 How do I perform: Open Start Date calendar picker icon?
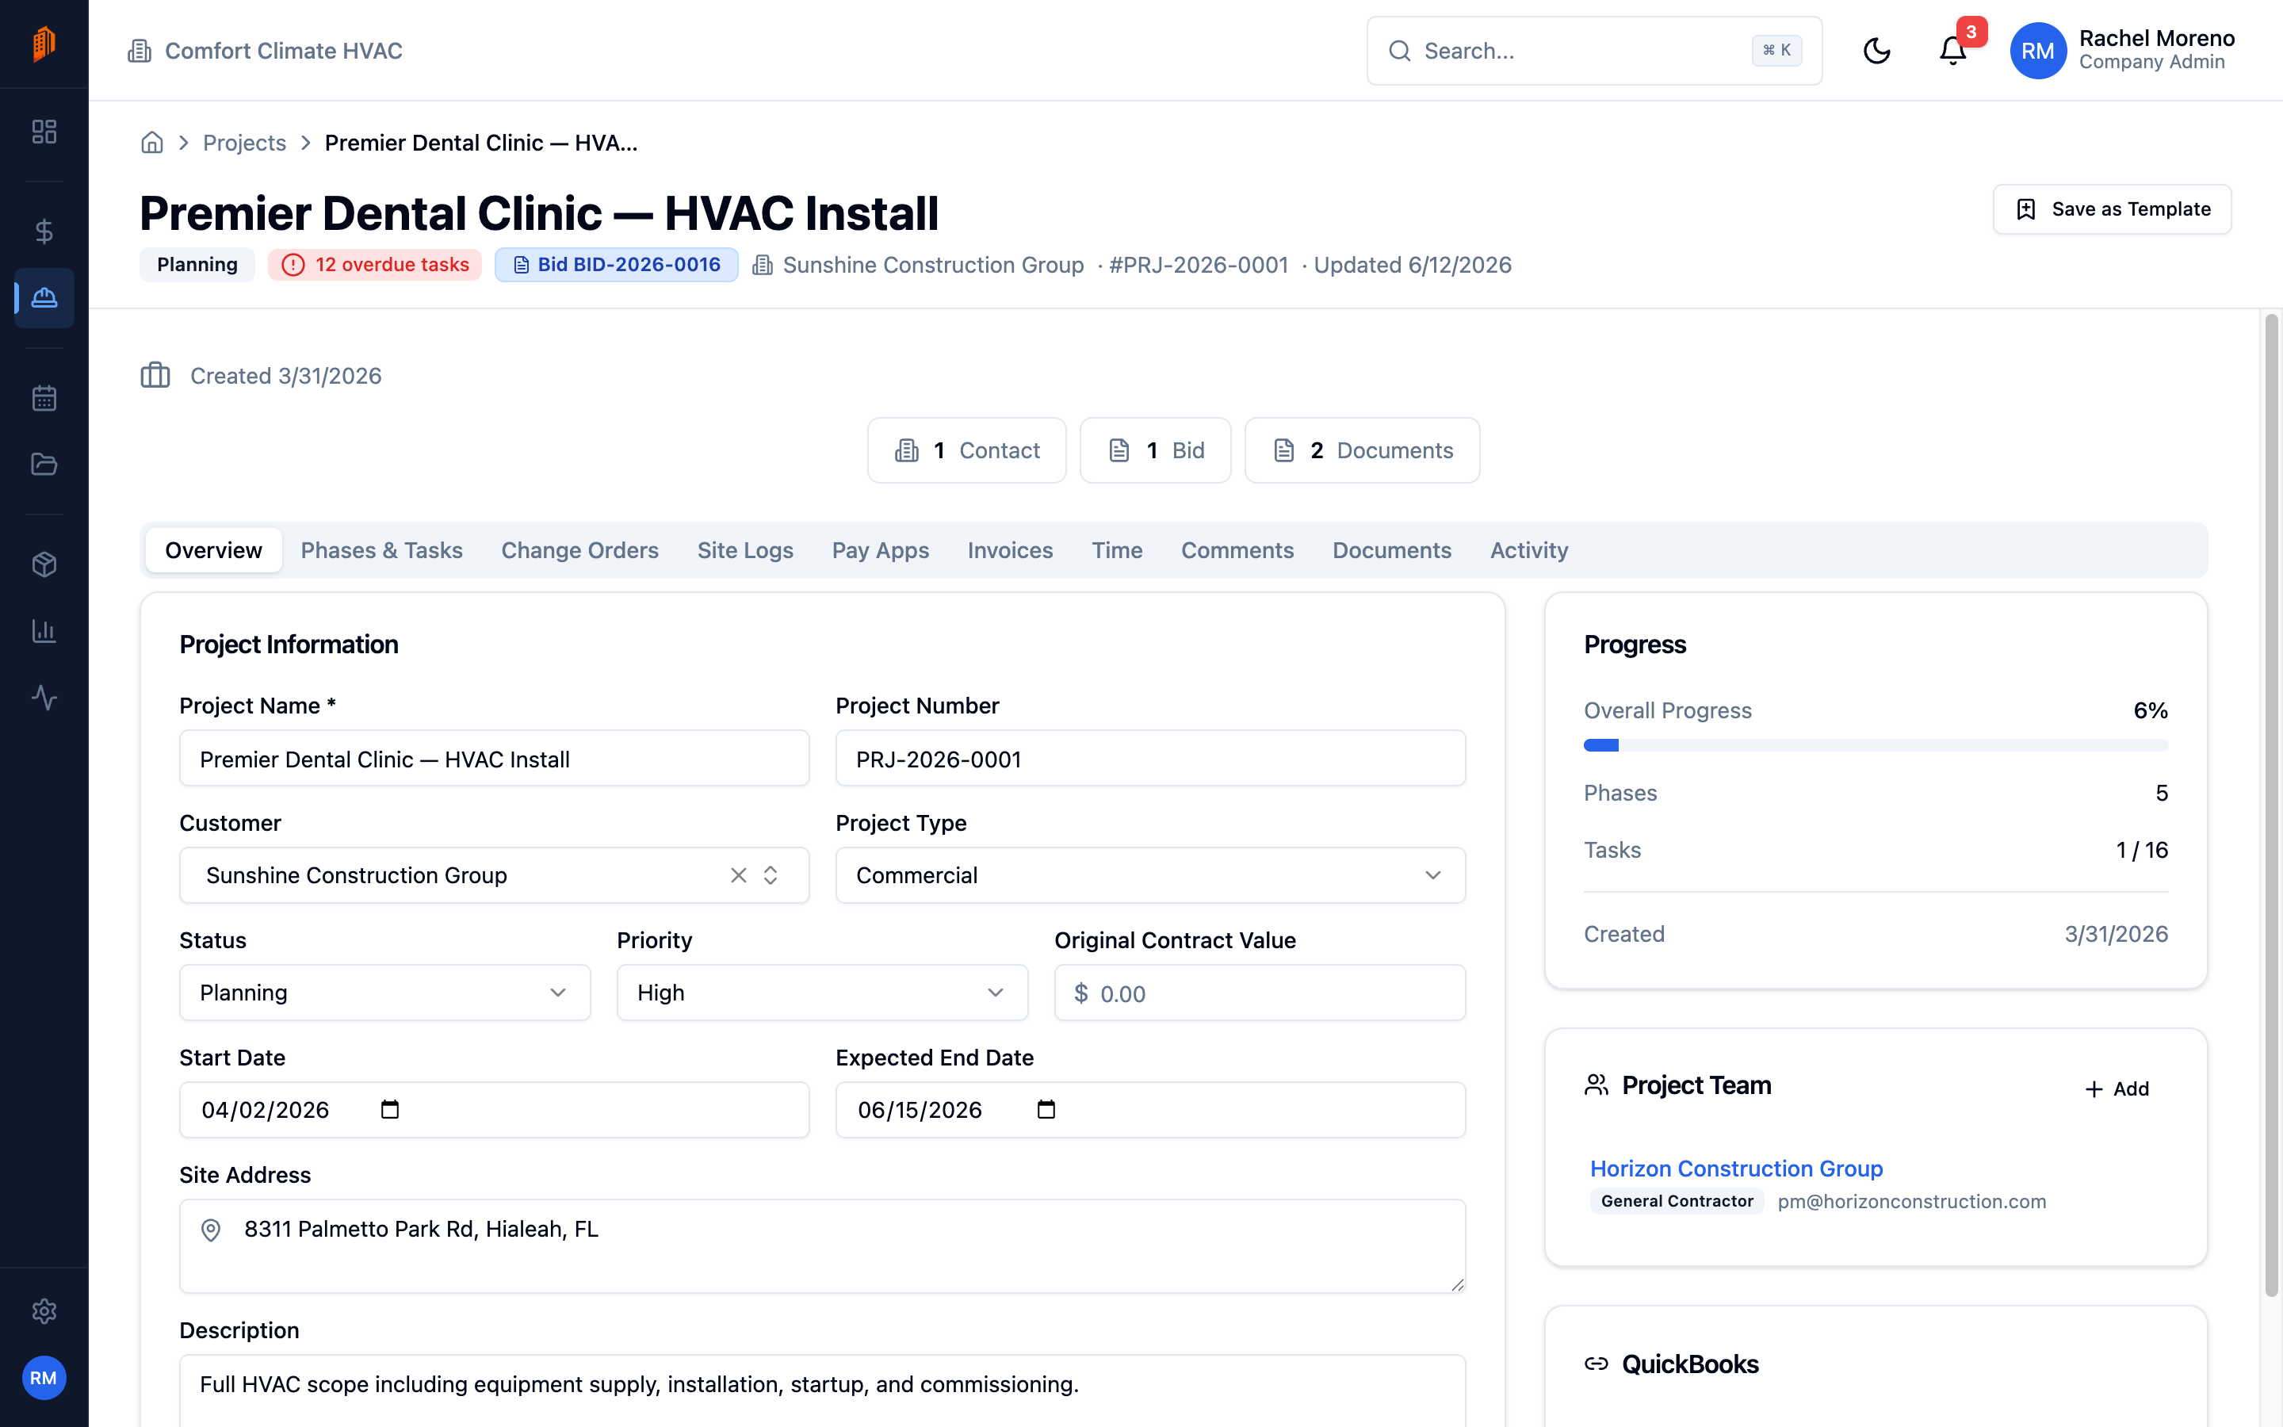pos(390,1109)
